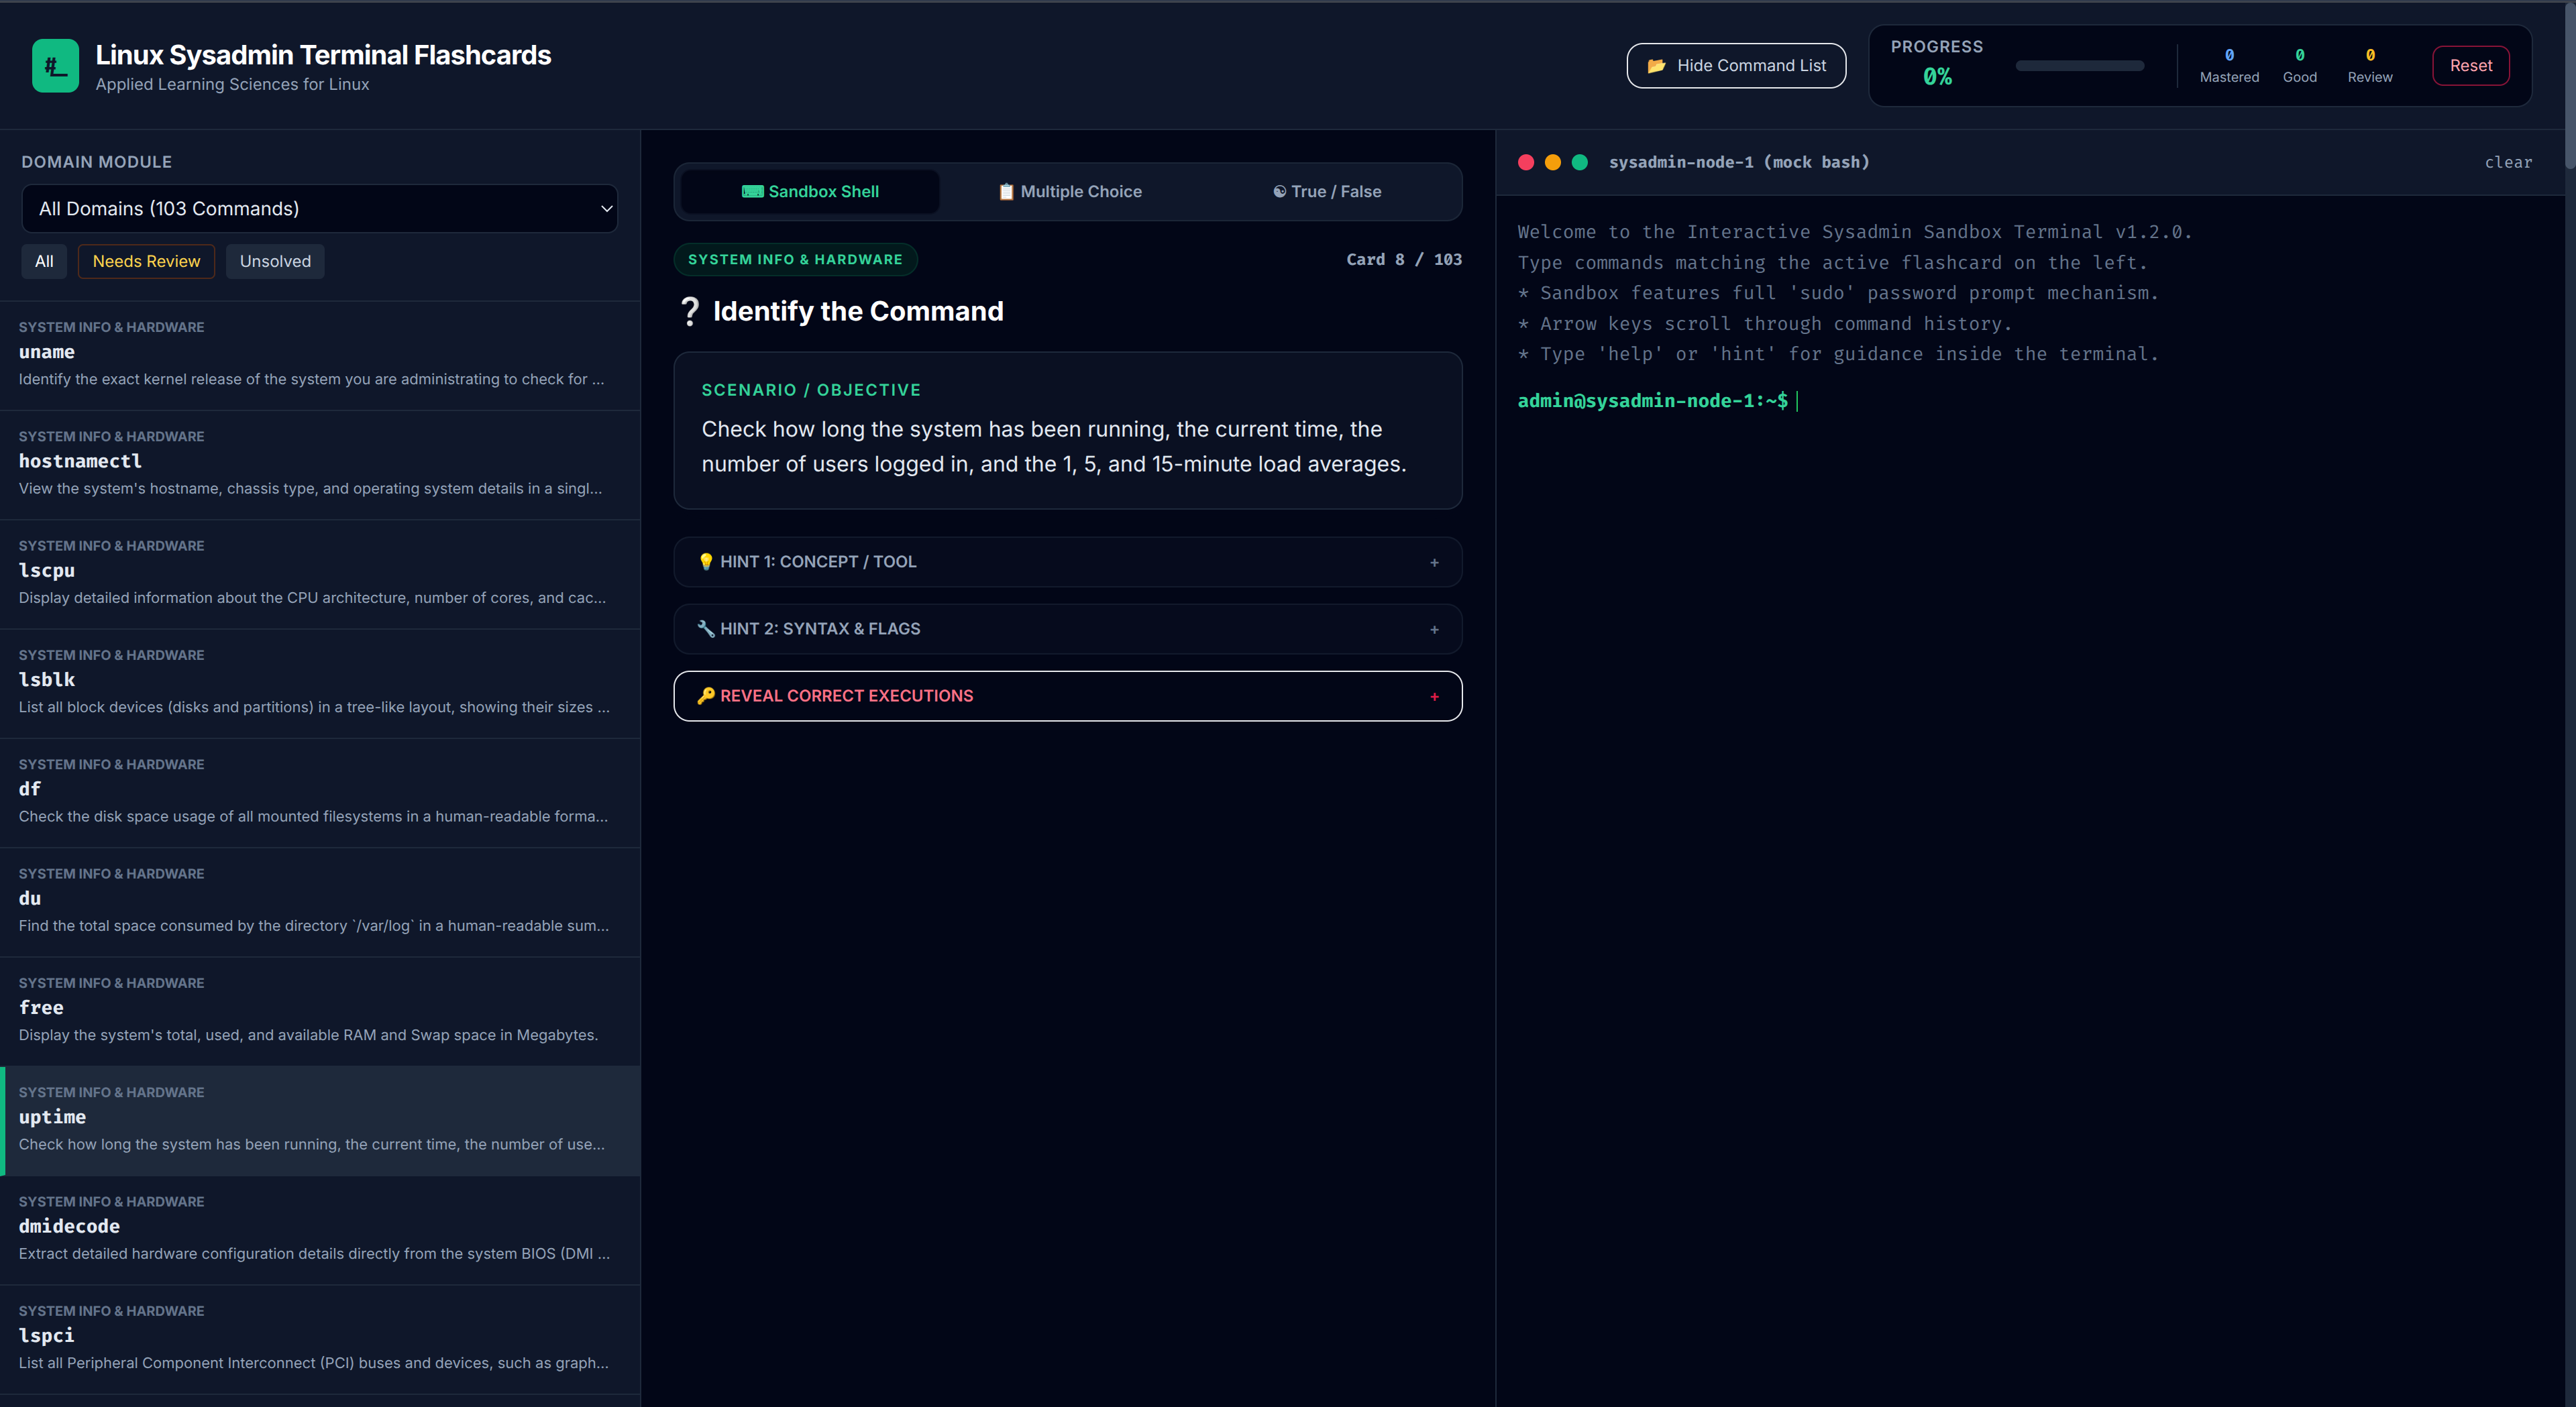
Task: Click the Scenario / Objective heading
Action: (x=811, y=390)
